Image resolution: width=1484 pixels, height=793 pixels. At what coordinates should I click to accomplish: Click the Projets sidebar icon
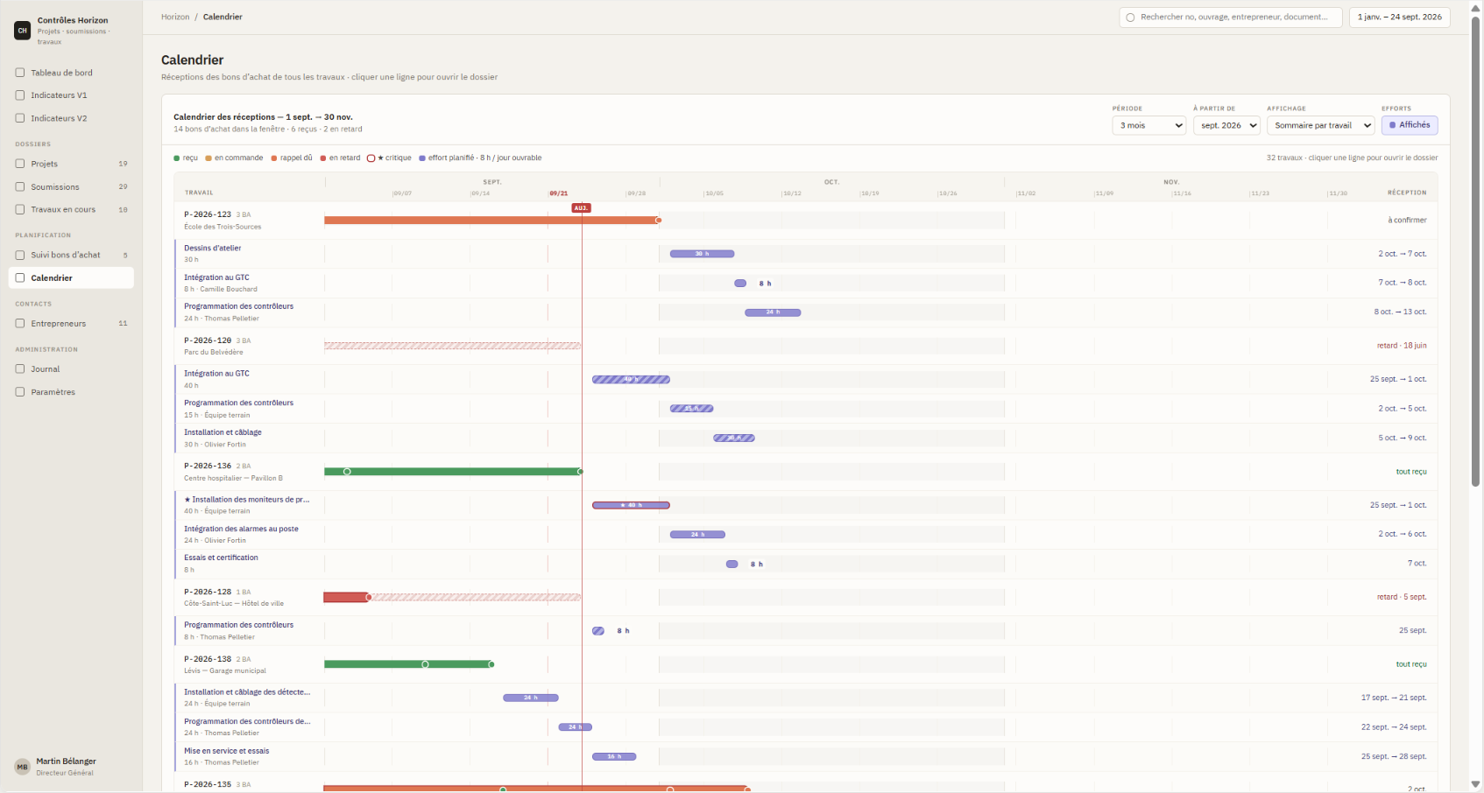[20, 164]
